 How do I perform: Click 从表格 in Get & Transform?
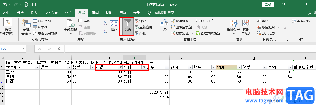coord(40,27)
